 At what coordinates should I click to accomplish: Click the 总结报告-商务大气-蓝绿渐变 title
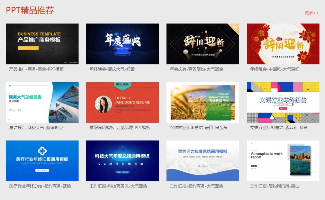click(x=36, y=128)
